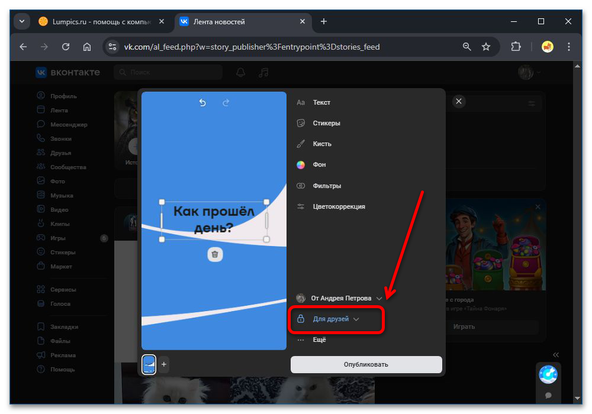Screen dimensions: 592x414
Task: Click the redo arrow above the story canvas
Action: 226,103
